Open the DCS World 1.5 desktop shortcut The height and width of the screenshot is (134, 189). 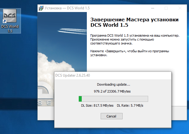pos(10,21)
